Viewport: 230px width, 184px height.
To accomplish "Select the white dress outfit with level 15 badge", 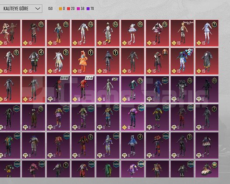I will pyautogui.click(x=133, y=33).
